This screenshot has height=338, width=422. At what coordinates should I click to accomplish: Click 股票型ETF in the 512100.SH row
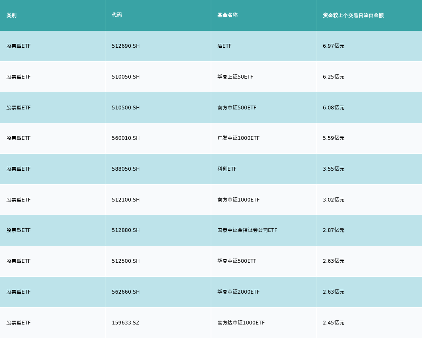[x=19, y=200]
